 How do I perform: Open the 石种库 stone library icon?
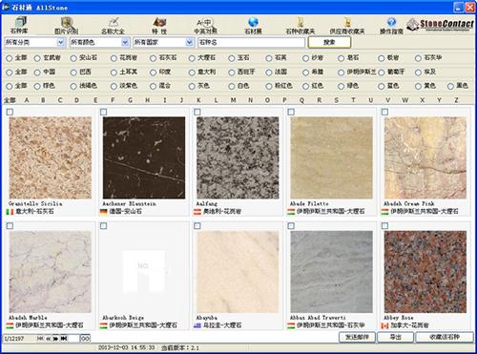(19, 25)
